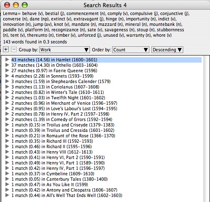Expand the Richard III disclosure triangle
The image size is (210, 202).
tap(7, 141)
